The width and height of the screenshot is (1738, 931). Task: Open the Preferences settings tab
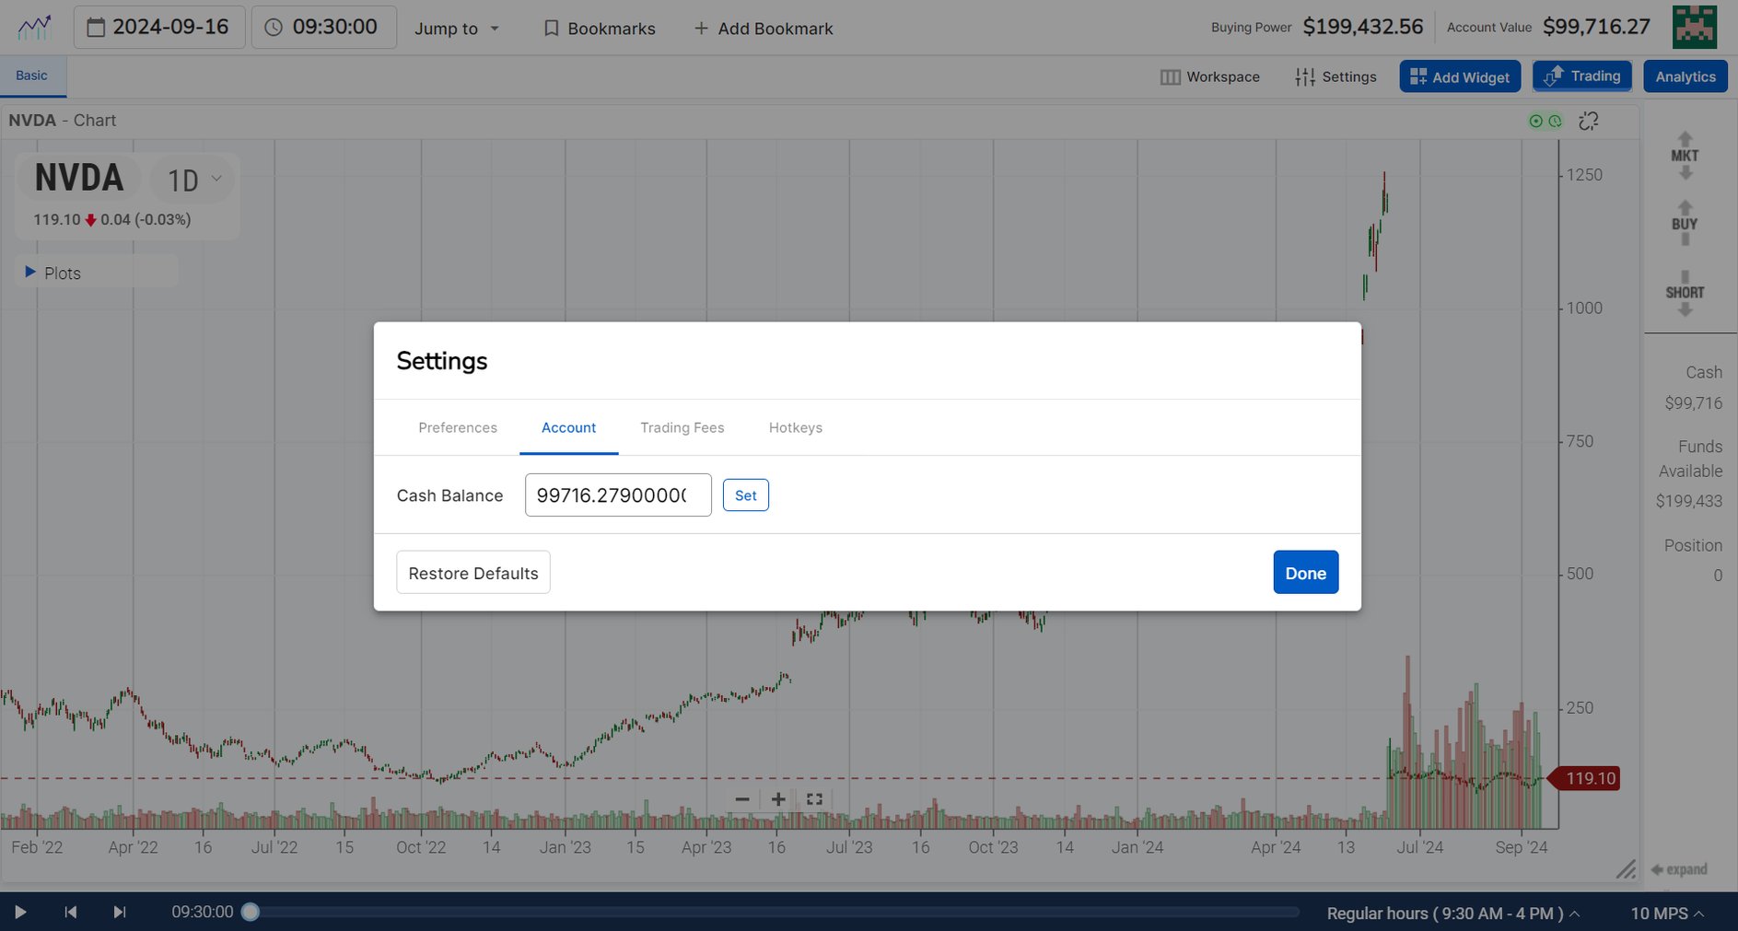457,427
